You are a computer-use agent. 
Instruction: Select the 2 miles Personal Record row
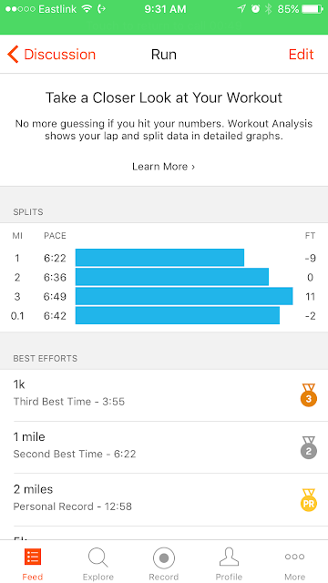[x=164, y=500]
